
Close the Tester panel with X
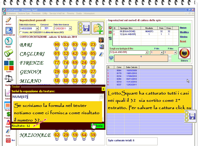click(103, 89)
